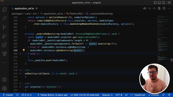Click the feedback icon in status bar

tap(163, 95)
